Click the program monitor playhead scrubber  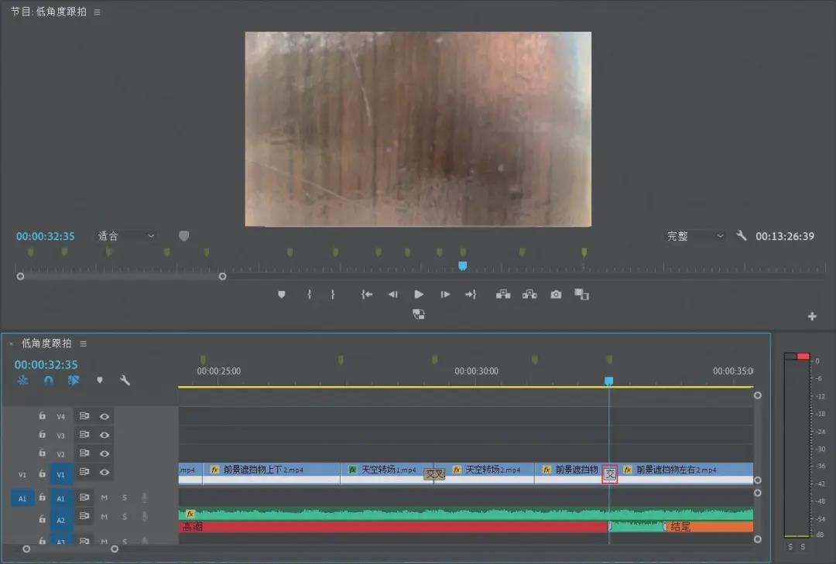pyautogui.click(x=463, y=265)
